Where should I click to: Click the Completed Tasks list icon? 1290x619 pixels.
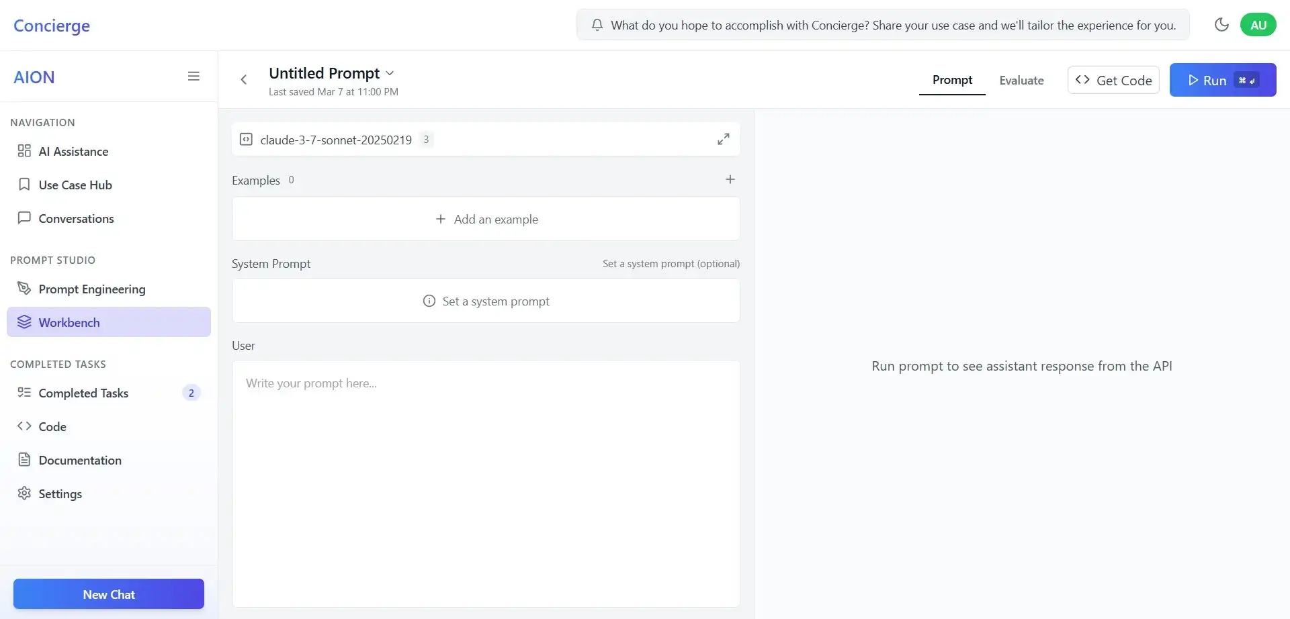[x=24, y=392]
